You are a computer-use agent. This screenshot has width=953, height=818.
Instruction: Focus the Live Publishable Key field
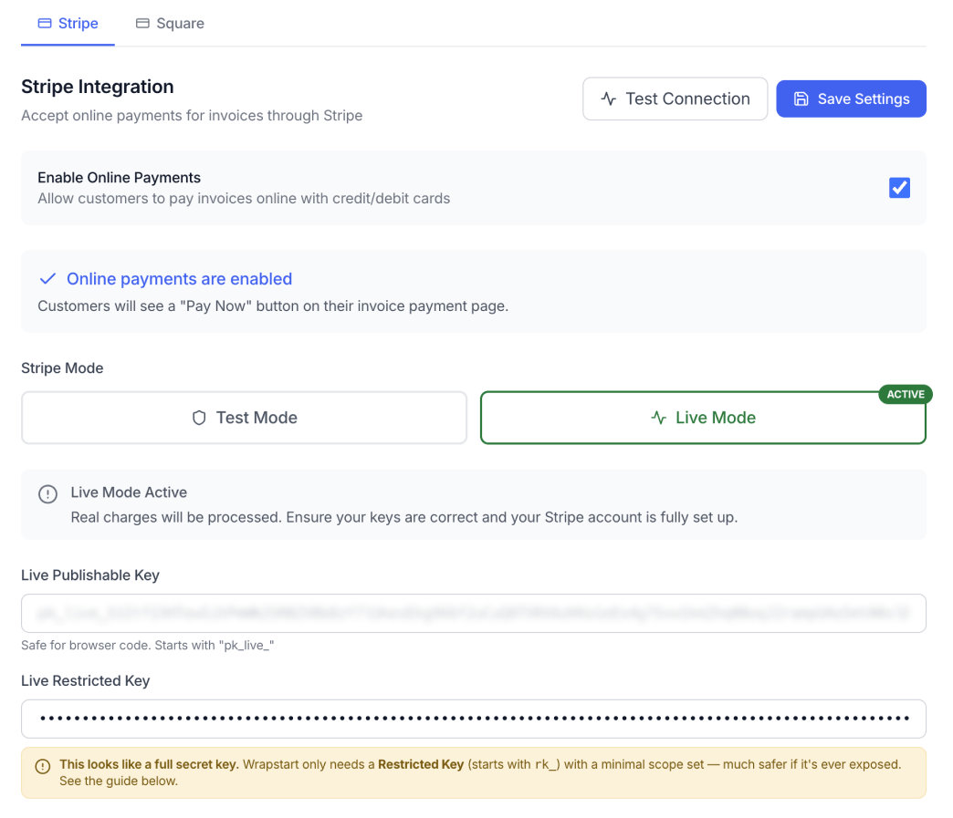coord(474,614)
